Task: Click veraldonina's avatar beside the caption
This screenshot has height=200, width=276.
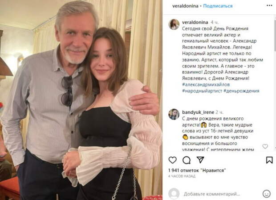Action: (174, 24)
